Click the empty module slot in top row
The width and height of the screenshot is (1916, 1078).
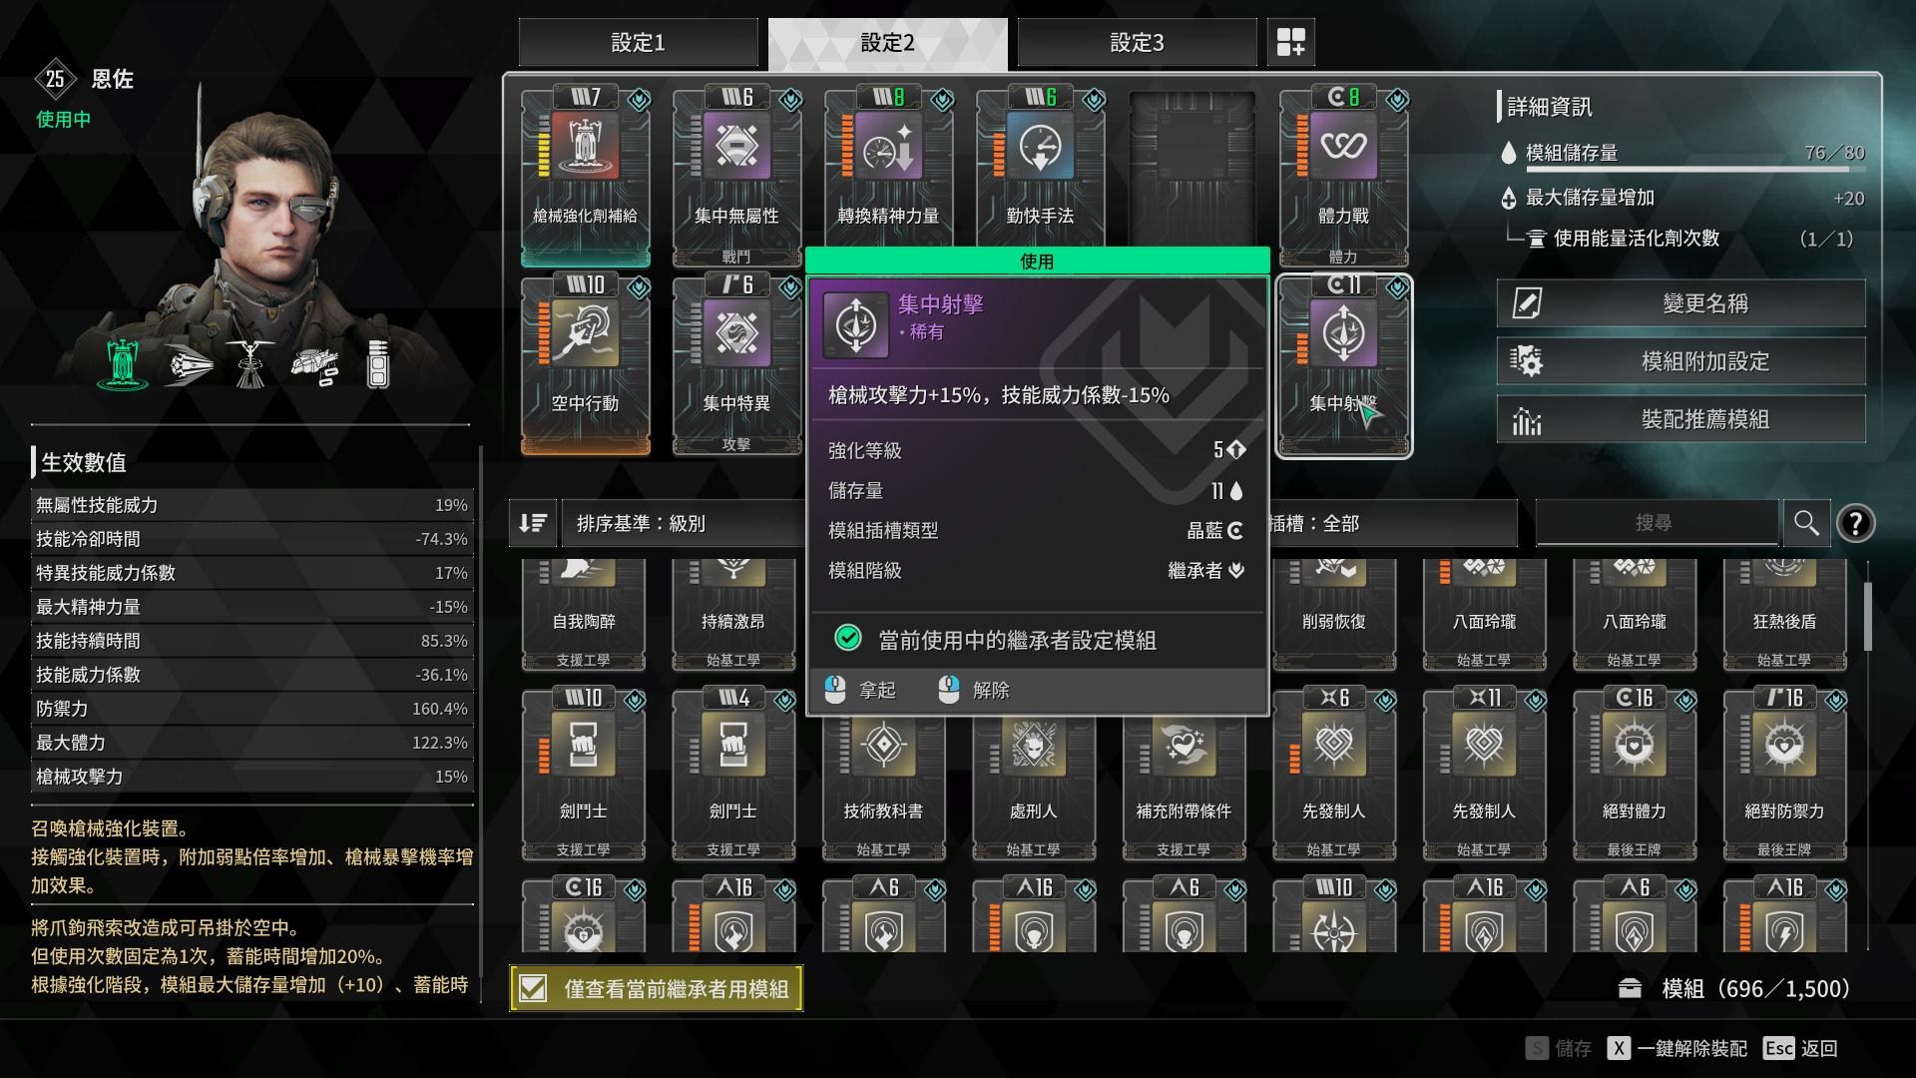(1192, 170)
